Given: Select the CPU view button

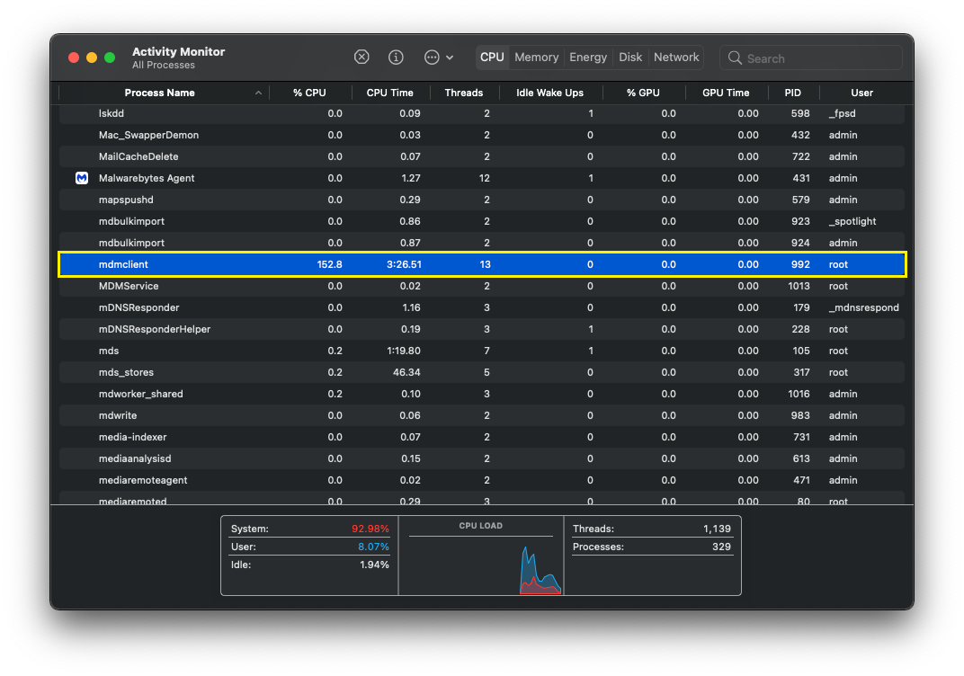Looking at the screenshot, I should tap(492, 57).
